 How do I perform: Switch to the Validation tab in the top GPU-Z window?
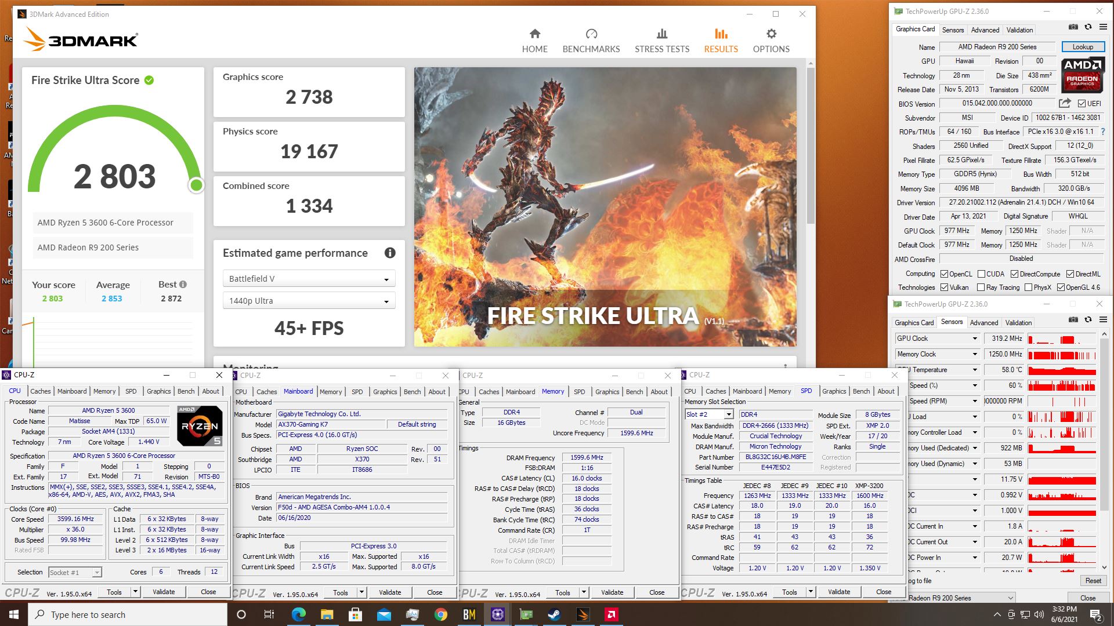tap(1019, 30)
